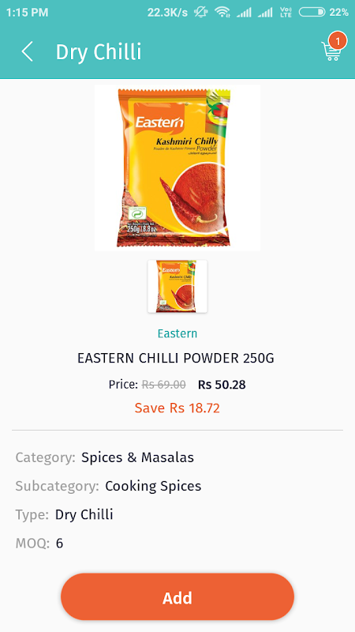View the large Kashmiri Chilly product image
The height and width of the screenshot is (632, 355).
click(177, 167)
